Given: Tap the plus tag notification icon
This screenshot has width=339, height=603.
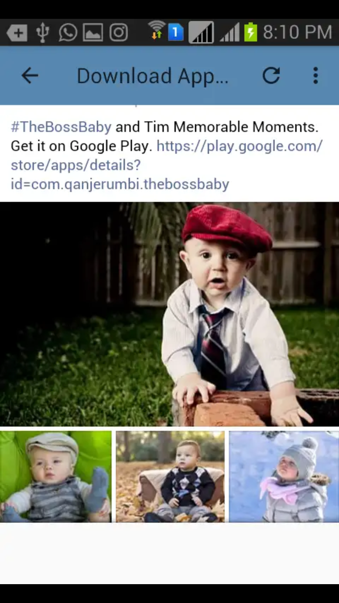Looking at the screenshot, I should tap(17, 33).
